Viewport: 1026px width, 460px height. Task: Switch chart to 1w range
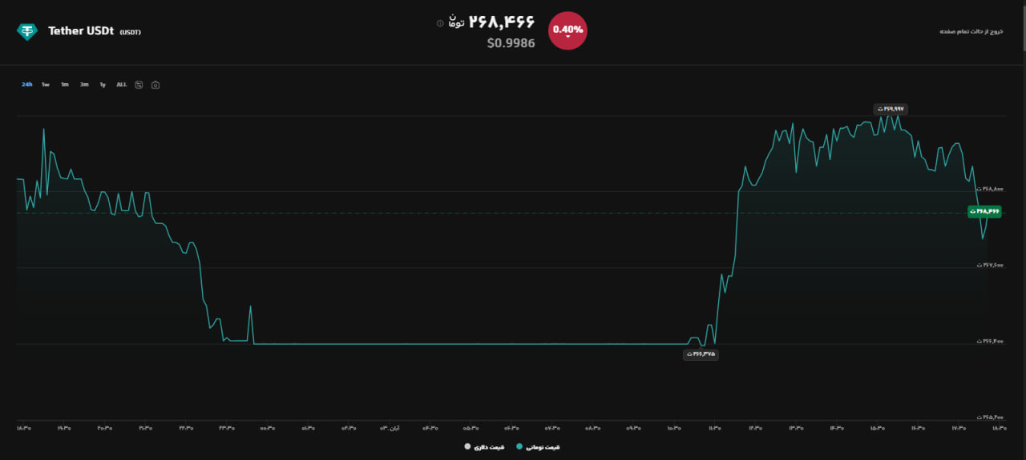pos(46,84)
